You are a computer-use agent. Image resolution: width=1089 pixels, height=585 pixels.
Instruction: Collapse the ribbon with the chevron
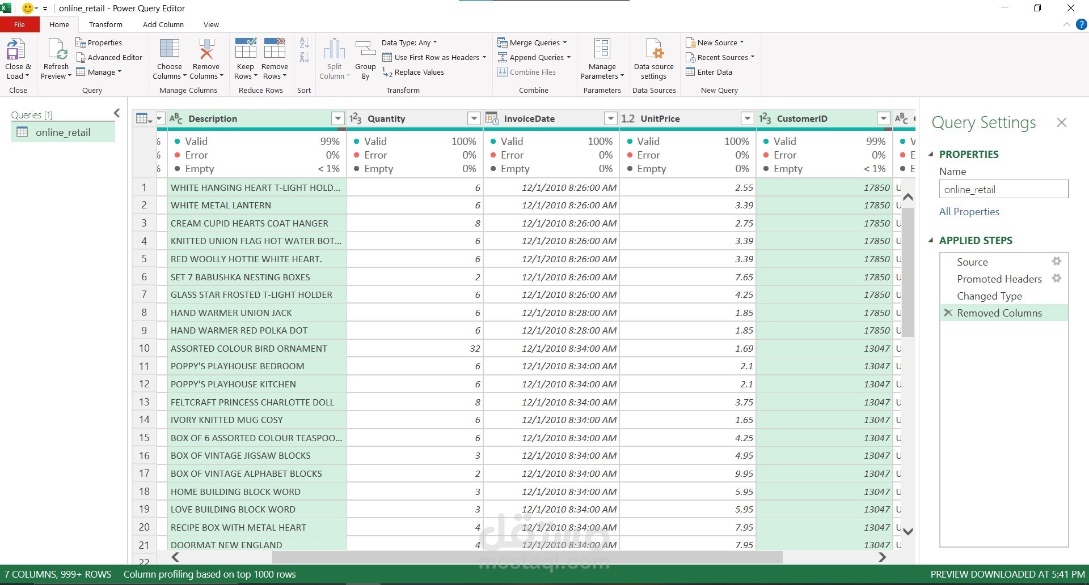click(1066, 24)
